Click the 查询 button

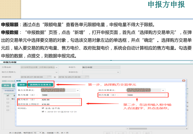pyautogui.click(x=6, y=85)
